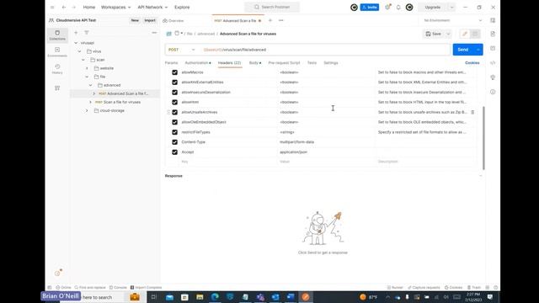Open the code snippet icon in right sidebar
The width and height of the screenshot is (539, 303).
(493, 63)
